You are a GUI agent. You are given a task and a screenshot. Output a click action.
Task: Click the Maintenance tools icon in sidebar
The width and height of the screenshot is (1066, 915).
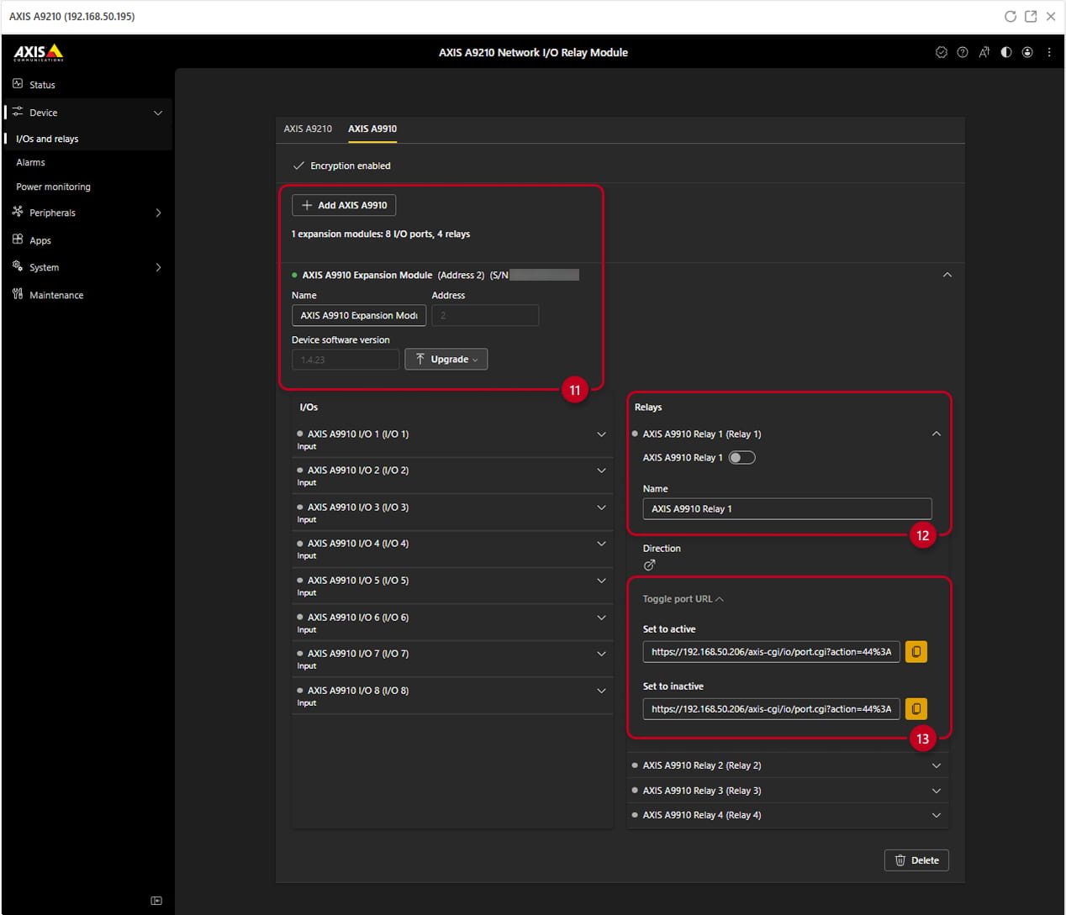[18, 294]
